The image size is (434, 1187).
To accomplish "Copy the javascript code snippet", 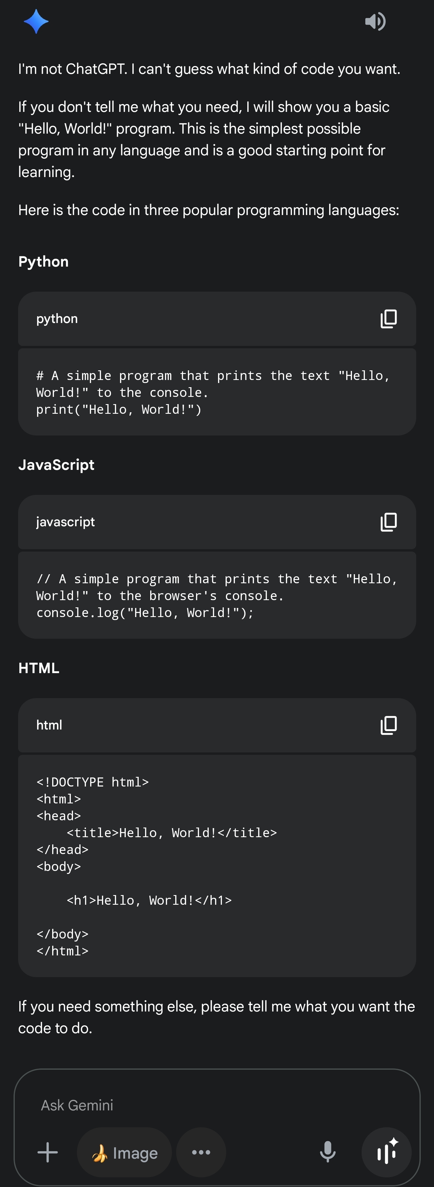I will (x=388, y=522).
